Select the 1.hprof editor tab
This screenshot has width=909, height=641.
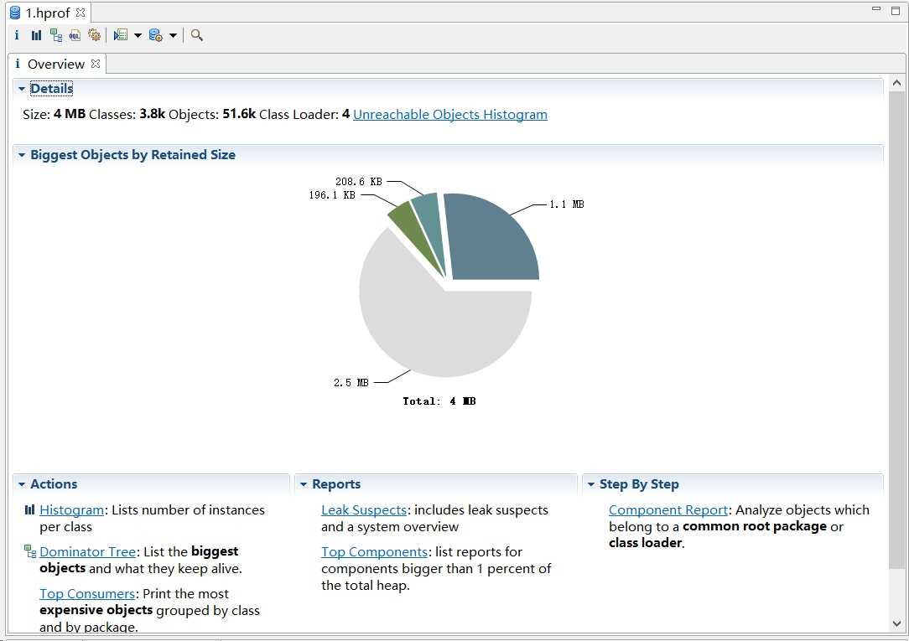coord(48,13)
